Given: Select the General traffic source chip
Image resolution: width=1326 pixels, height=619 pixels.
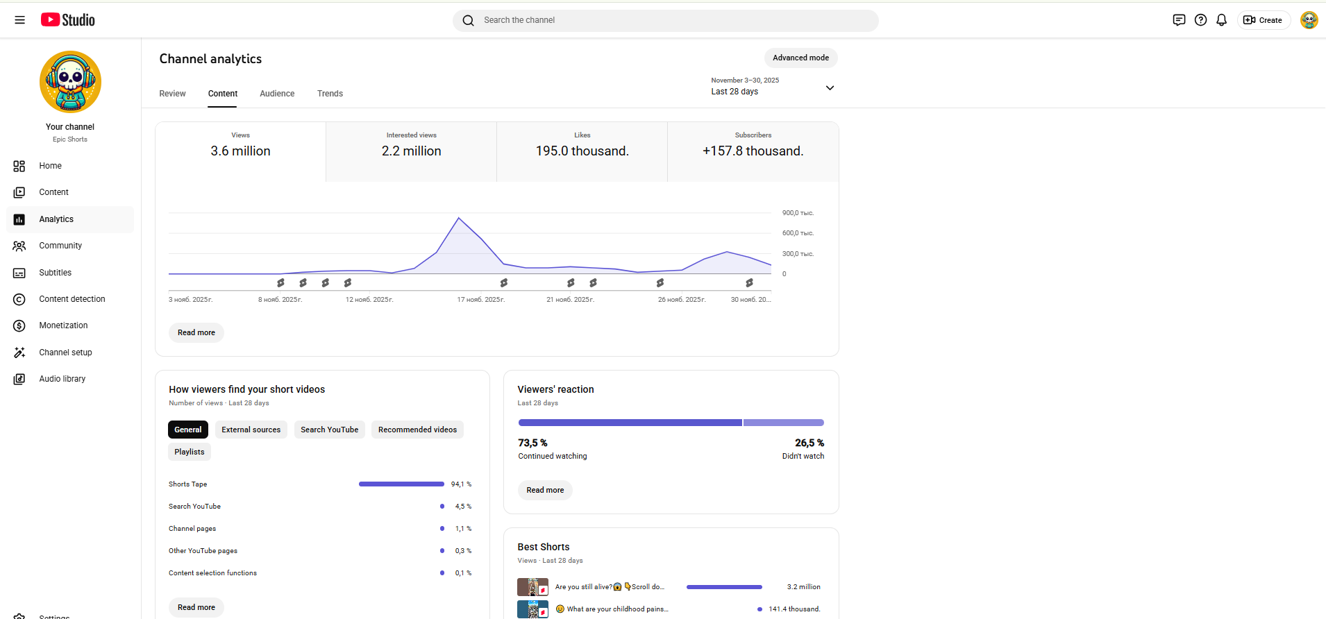Looking at the screenshot, I should tap(187, 430).
